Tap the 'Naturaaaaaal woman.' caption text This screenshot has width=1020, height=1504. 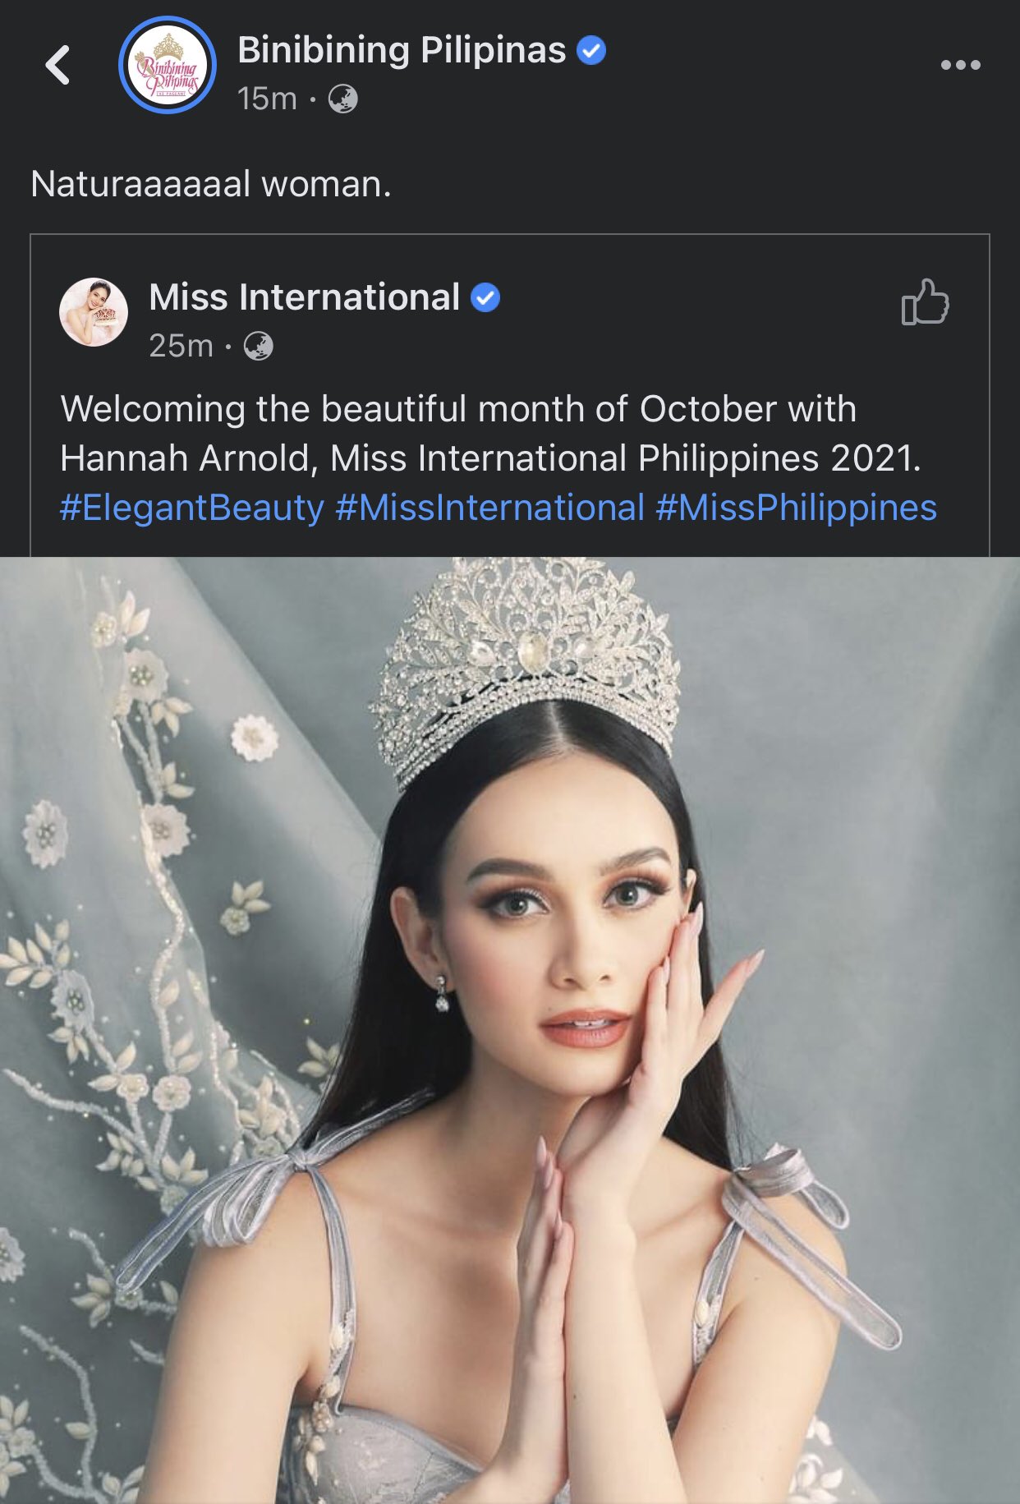click(x=211, y=184)
